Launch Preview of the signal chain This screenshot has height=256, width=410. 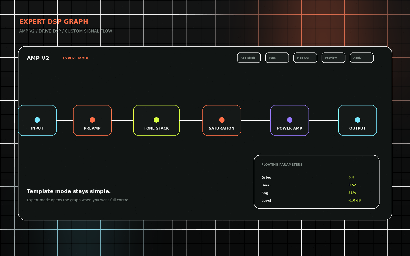[x=333, y=58]
